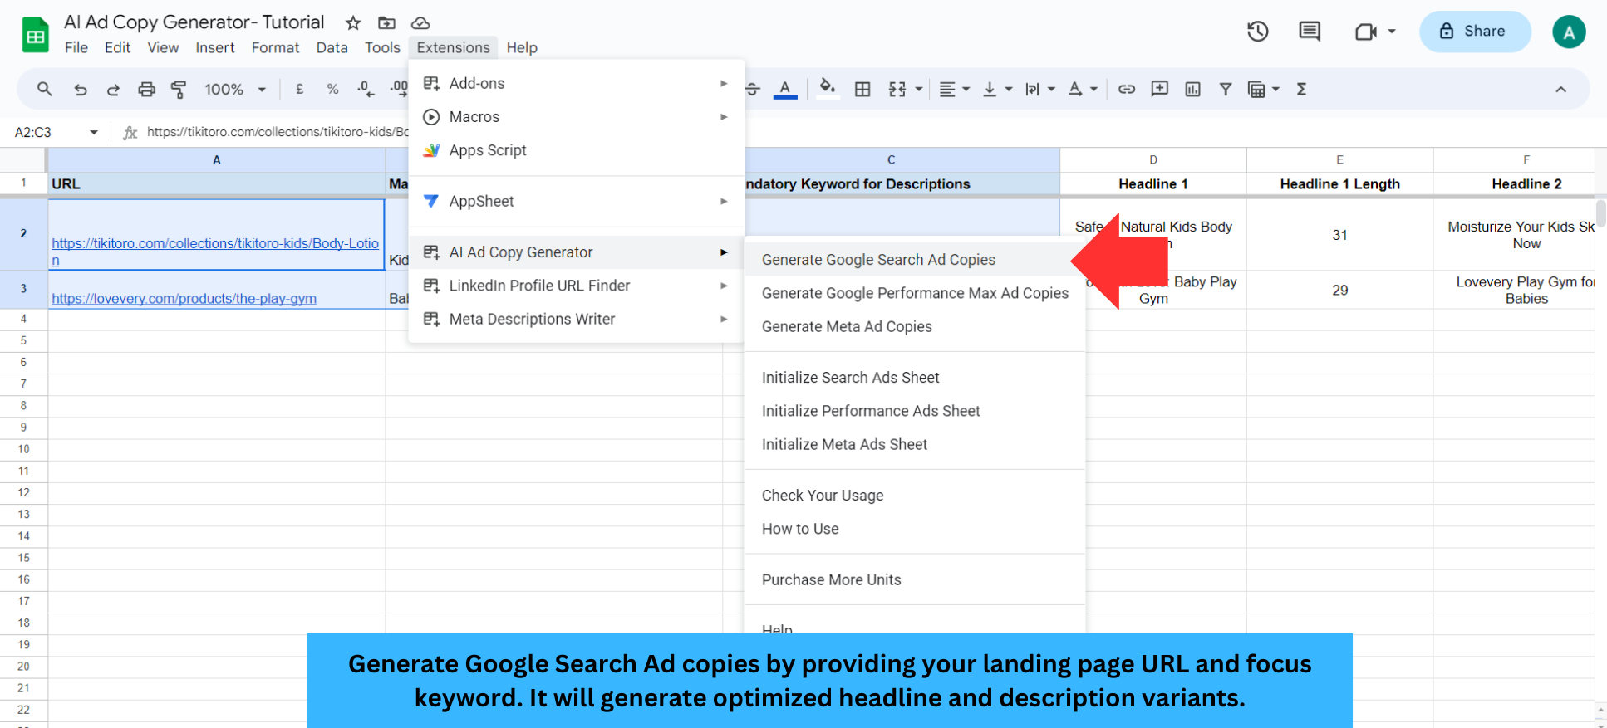This screenshot has height=728, width=1607.
Task: Open the File menu
Action: click(x=76, y=47)
